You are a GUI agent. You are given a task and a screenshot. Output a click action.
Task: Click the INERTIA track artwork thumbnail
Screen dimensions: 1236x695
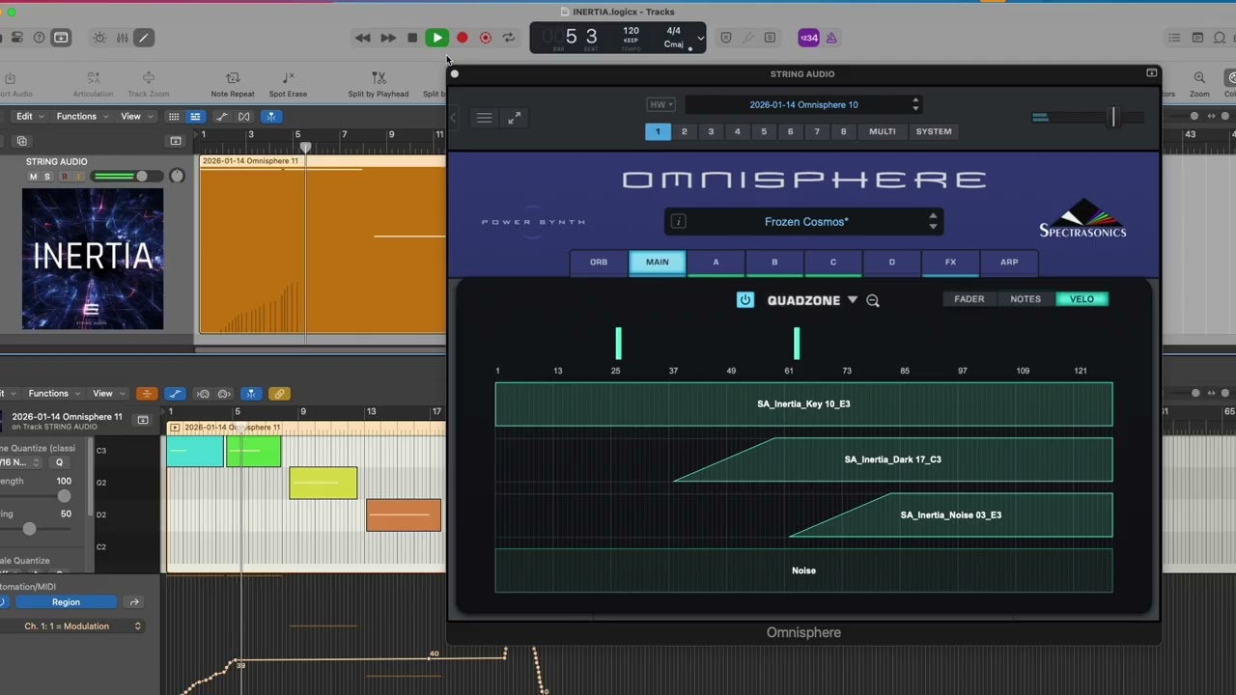(x=93, y=259)
